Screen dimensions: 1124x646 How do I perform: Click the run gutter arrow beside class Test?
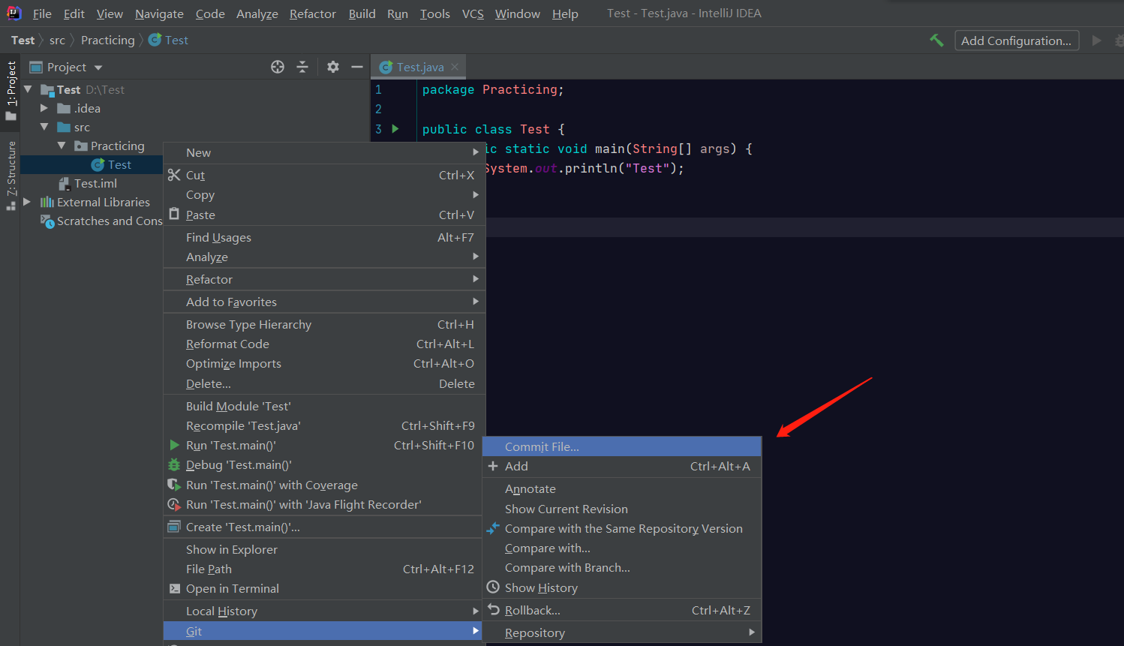[395, 129]
